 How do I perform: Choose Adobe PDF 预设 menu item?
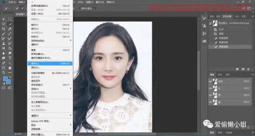click(x=50, y=121)
